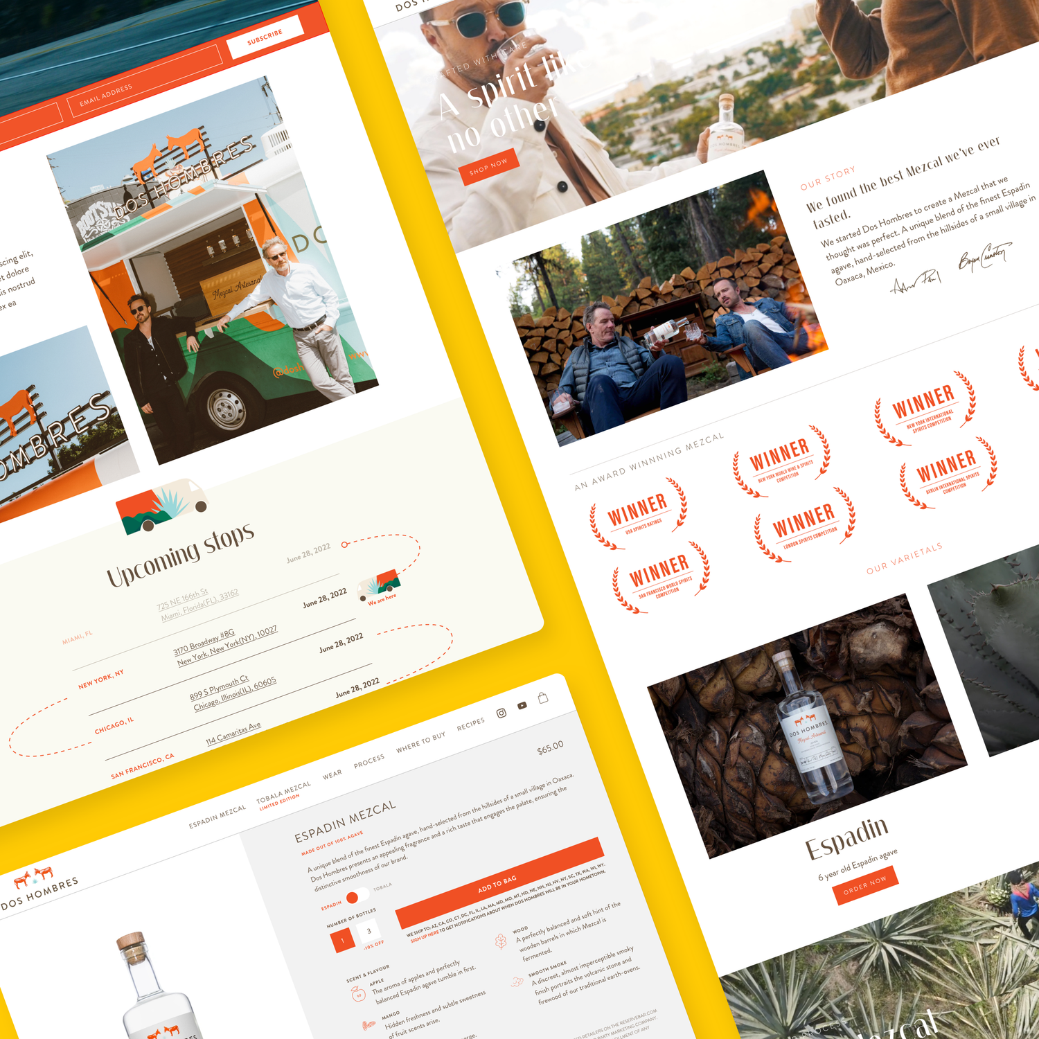Select 3 bottles quantity option
The width and height of the screenshot is (1039, 1039).
click(x=369, y=930)
